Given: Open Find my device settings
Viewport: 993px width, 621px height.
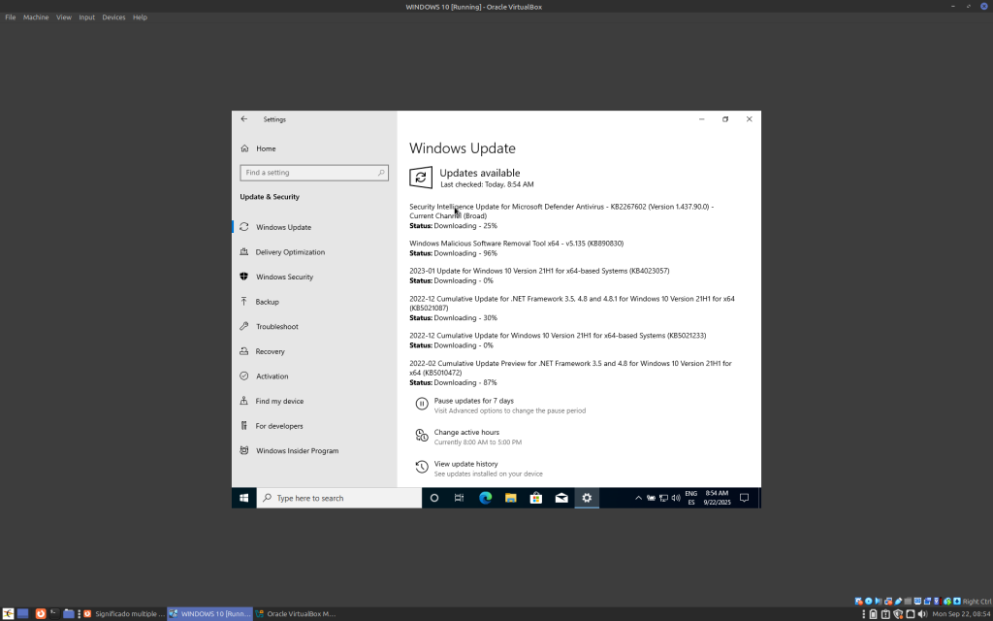Looking at the screenshot, I should [279, 401].
